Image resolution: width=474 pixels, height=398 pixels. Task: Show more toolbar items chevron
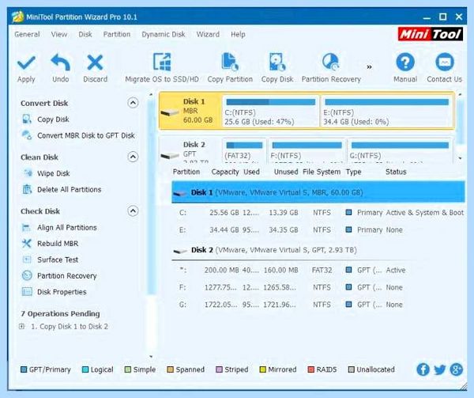click(369, 67)
